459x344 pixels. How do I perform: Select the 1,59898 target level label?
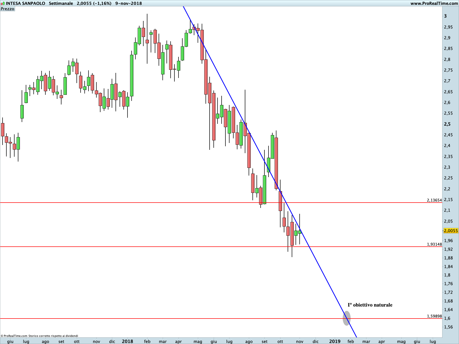tap(434, 316)
